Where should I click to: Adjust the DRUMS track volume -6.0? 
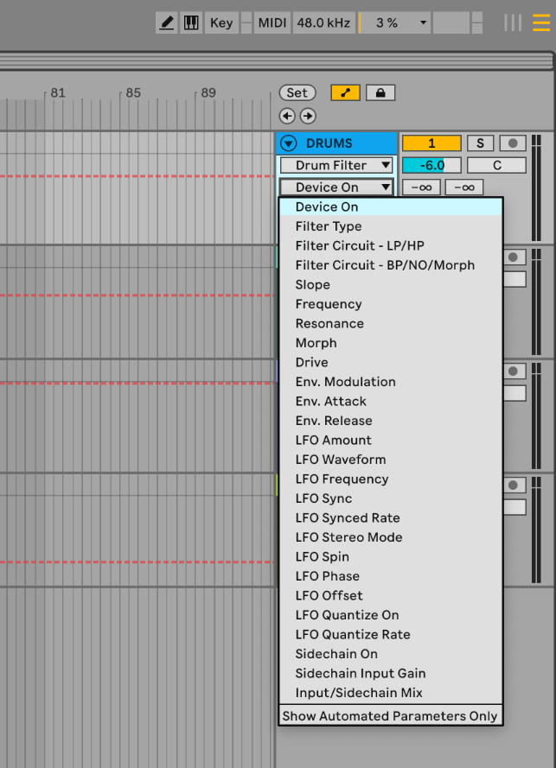pyautogui.click(x=431, y=165)
